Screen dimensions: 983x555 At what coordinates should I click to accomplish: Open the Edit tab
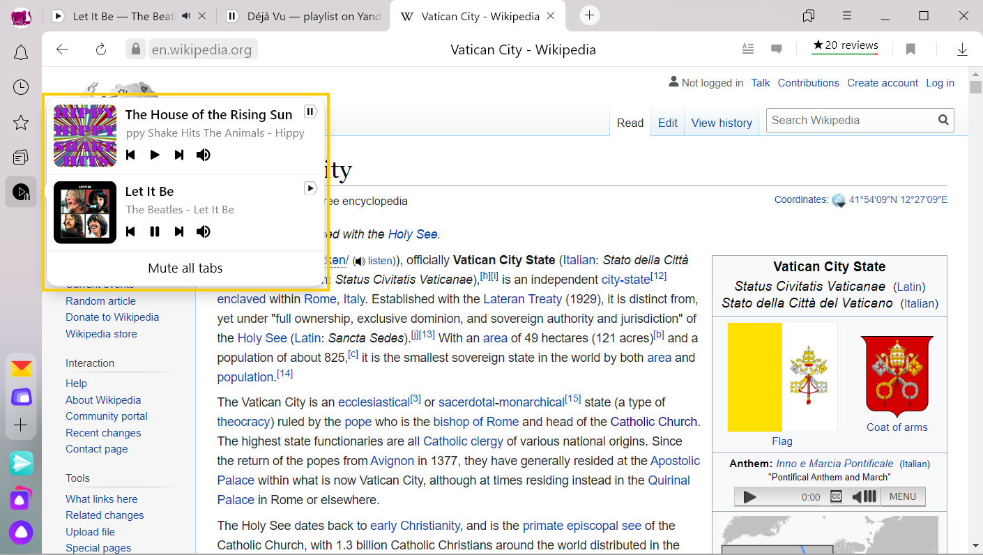(668, 123)
